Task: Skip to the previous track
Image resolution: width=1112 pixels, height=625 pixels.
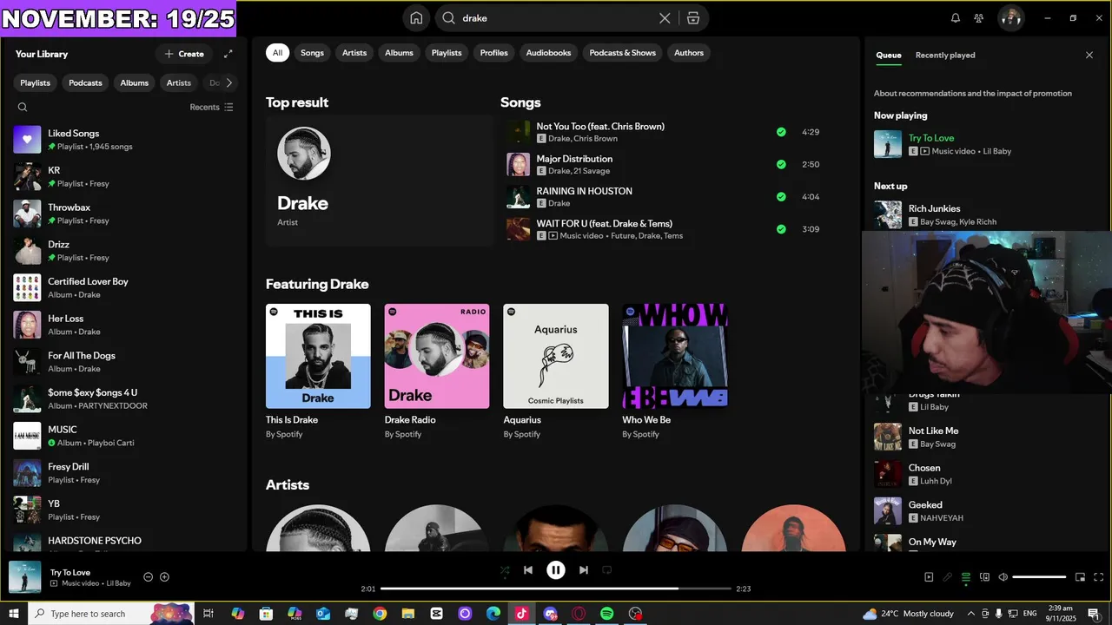Action: click(528, 570)
